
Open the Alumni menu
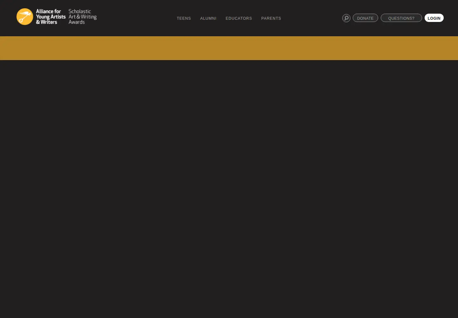(208, 18)
